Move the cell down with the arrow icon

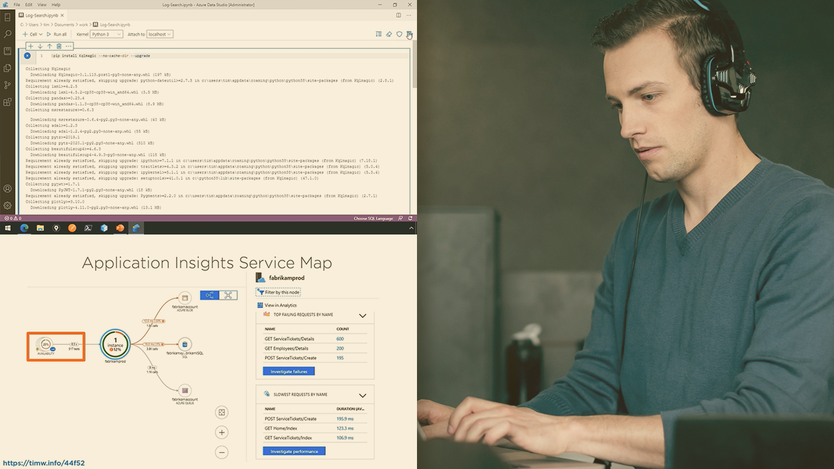[40, 46]
